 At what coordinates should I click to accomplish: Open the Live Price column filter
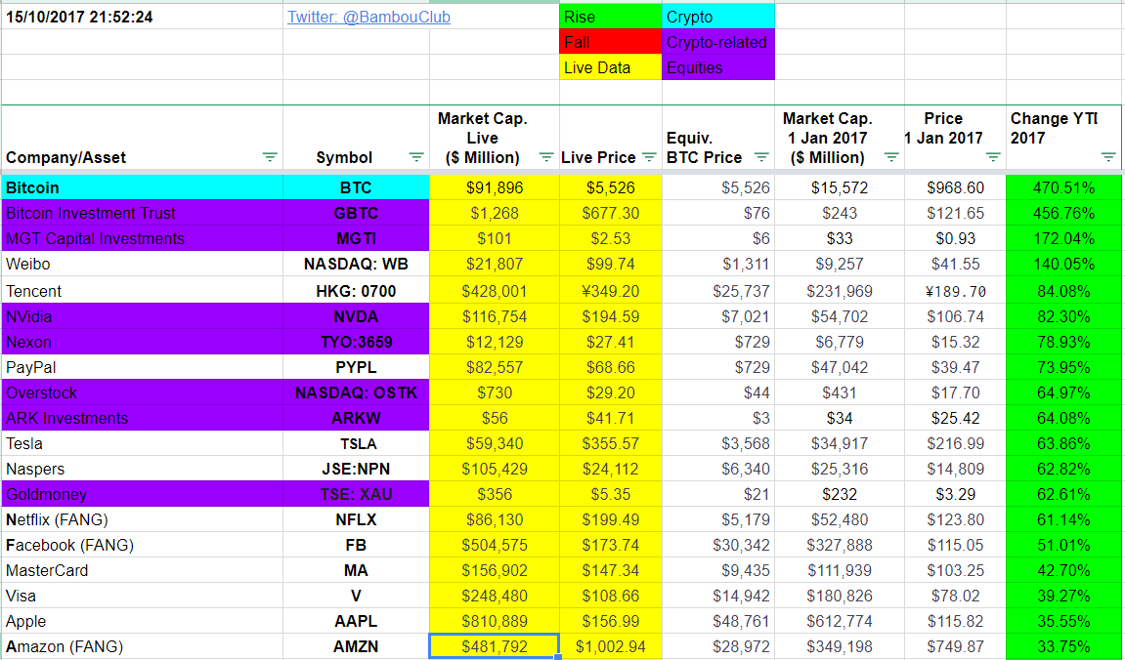pos(649,157)
